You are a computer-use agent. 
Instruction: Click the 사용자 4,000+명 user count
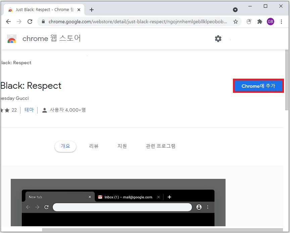click(x=67, y=110)
